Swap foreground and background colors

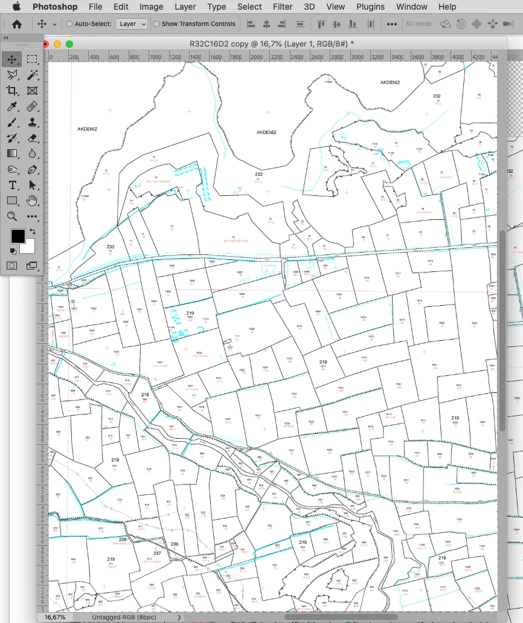[x=33, y=231]
